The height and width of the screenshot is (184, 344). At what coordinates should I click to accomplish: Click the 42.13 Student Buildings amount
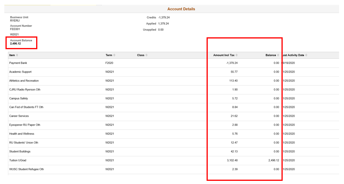234,152
